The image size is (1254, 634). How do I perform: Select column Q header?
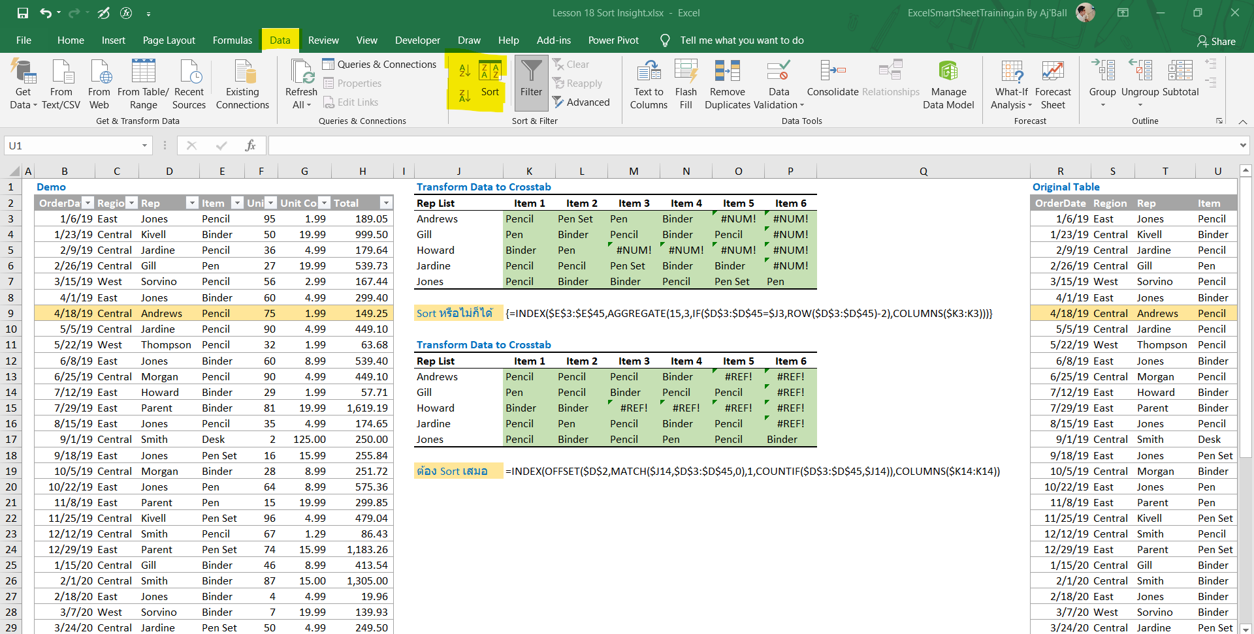pos(924,172)
